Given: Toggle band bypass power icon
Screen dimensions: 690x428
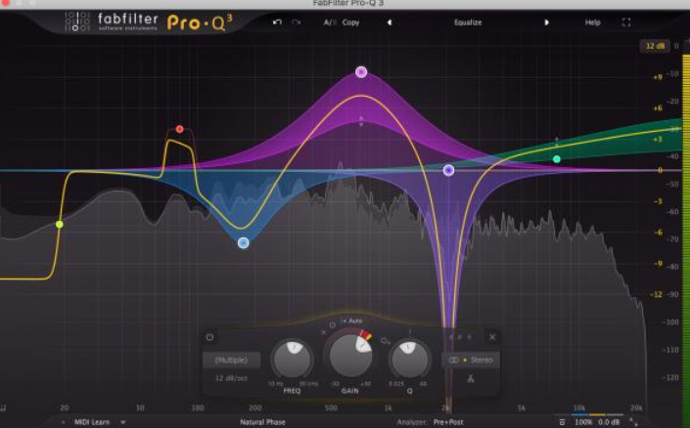Looking at the screenshot, I should pos(209,337).
